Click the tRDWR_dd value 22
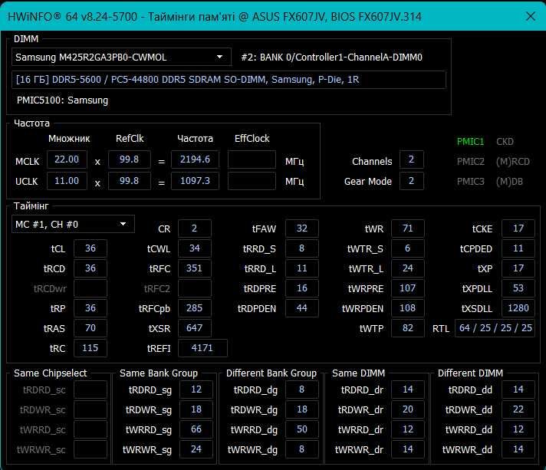The image size is (546, 470). [x=518, y=409]
